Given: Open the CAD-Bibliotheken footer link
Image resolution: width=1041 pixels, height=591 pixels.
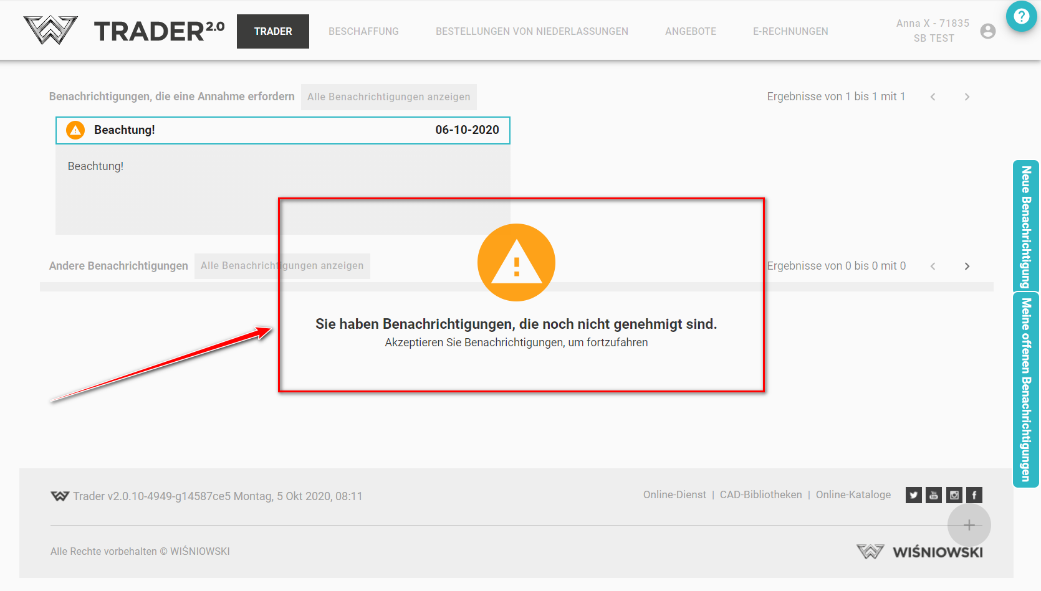Looking at the screenshot, I should click(x=760, y=494).
